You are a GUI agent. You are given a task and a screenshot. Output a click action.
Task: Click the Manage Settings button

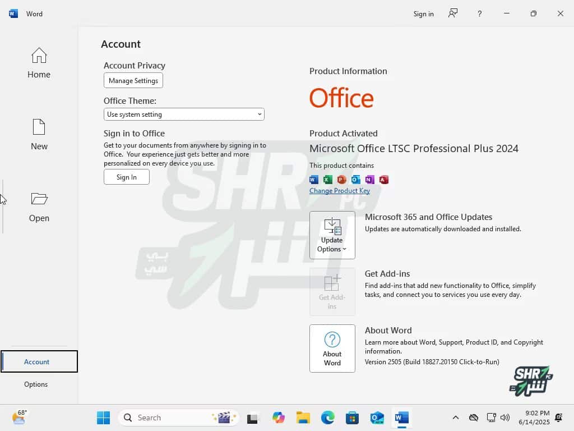[x=133, y=81]
